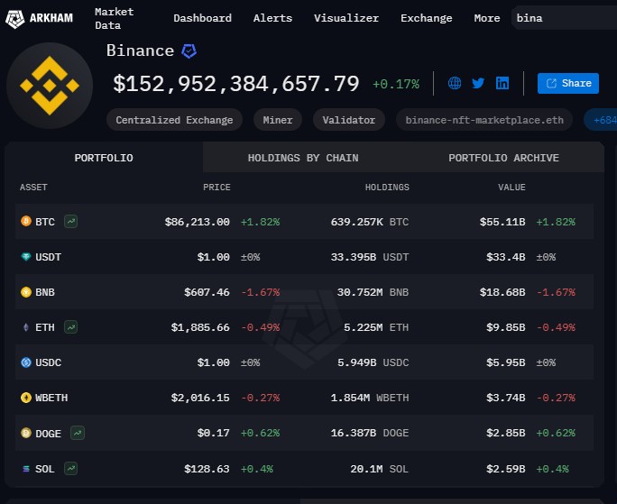
Task: Click the ETH asset name
Action: [x=45, y=327]
